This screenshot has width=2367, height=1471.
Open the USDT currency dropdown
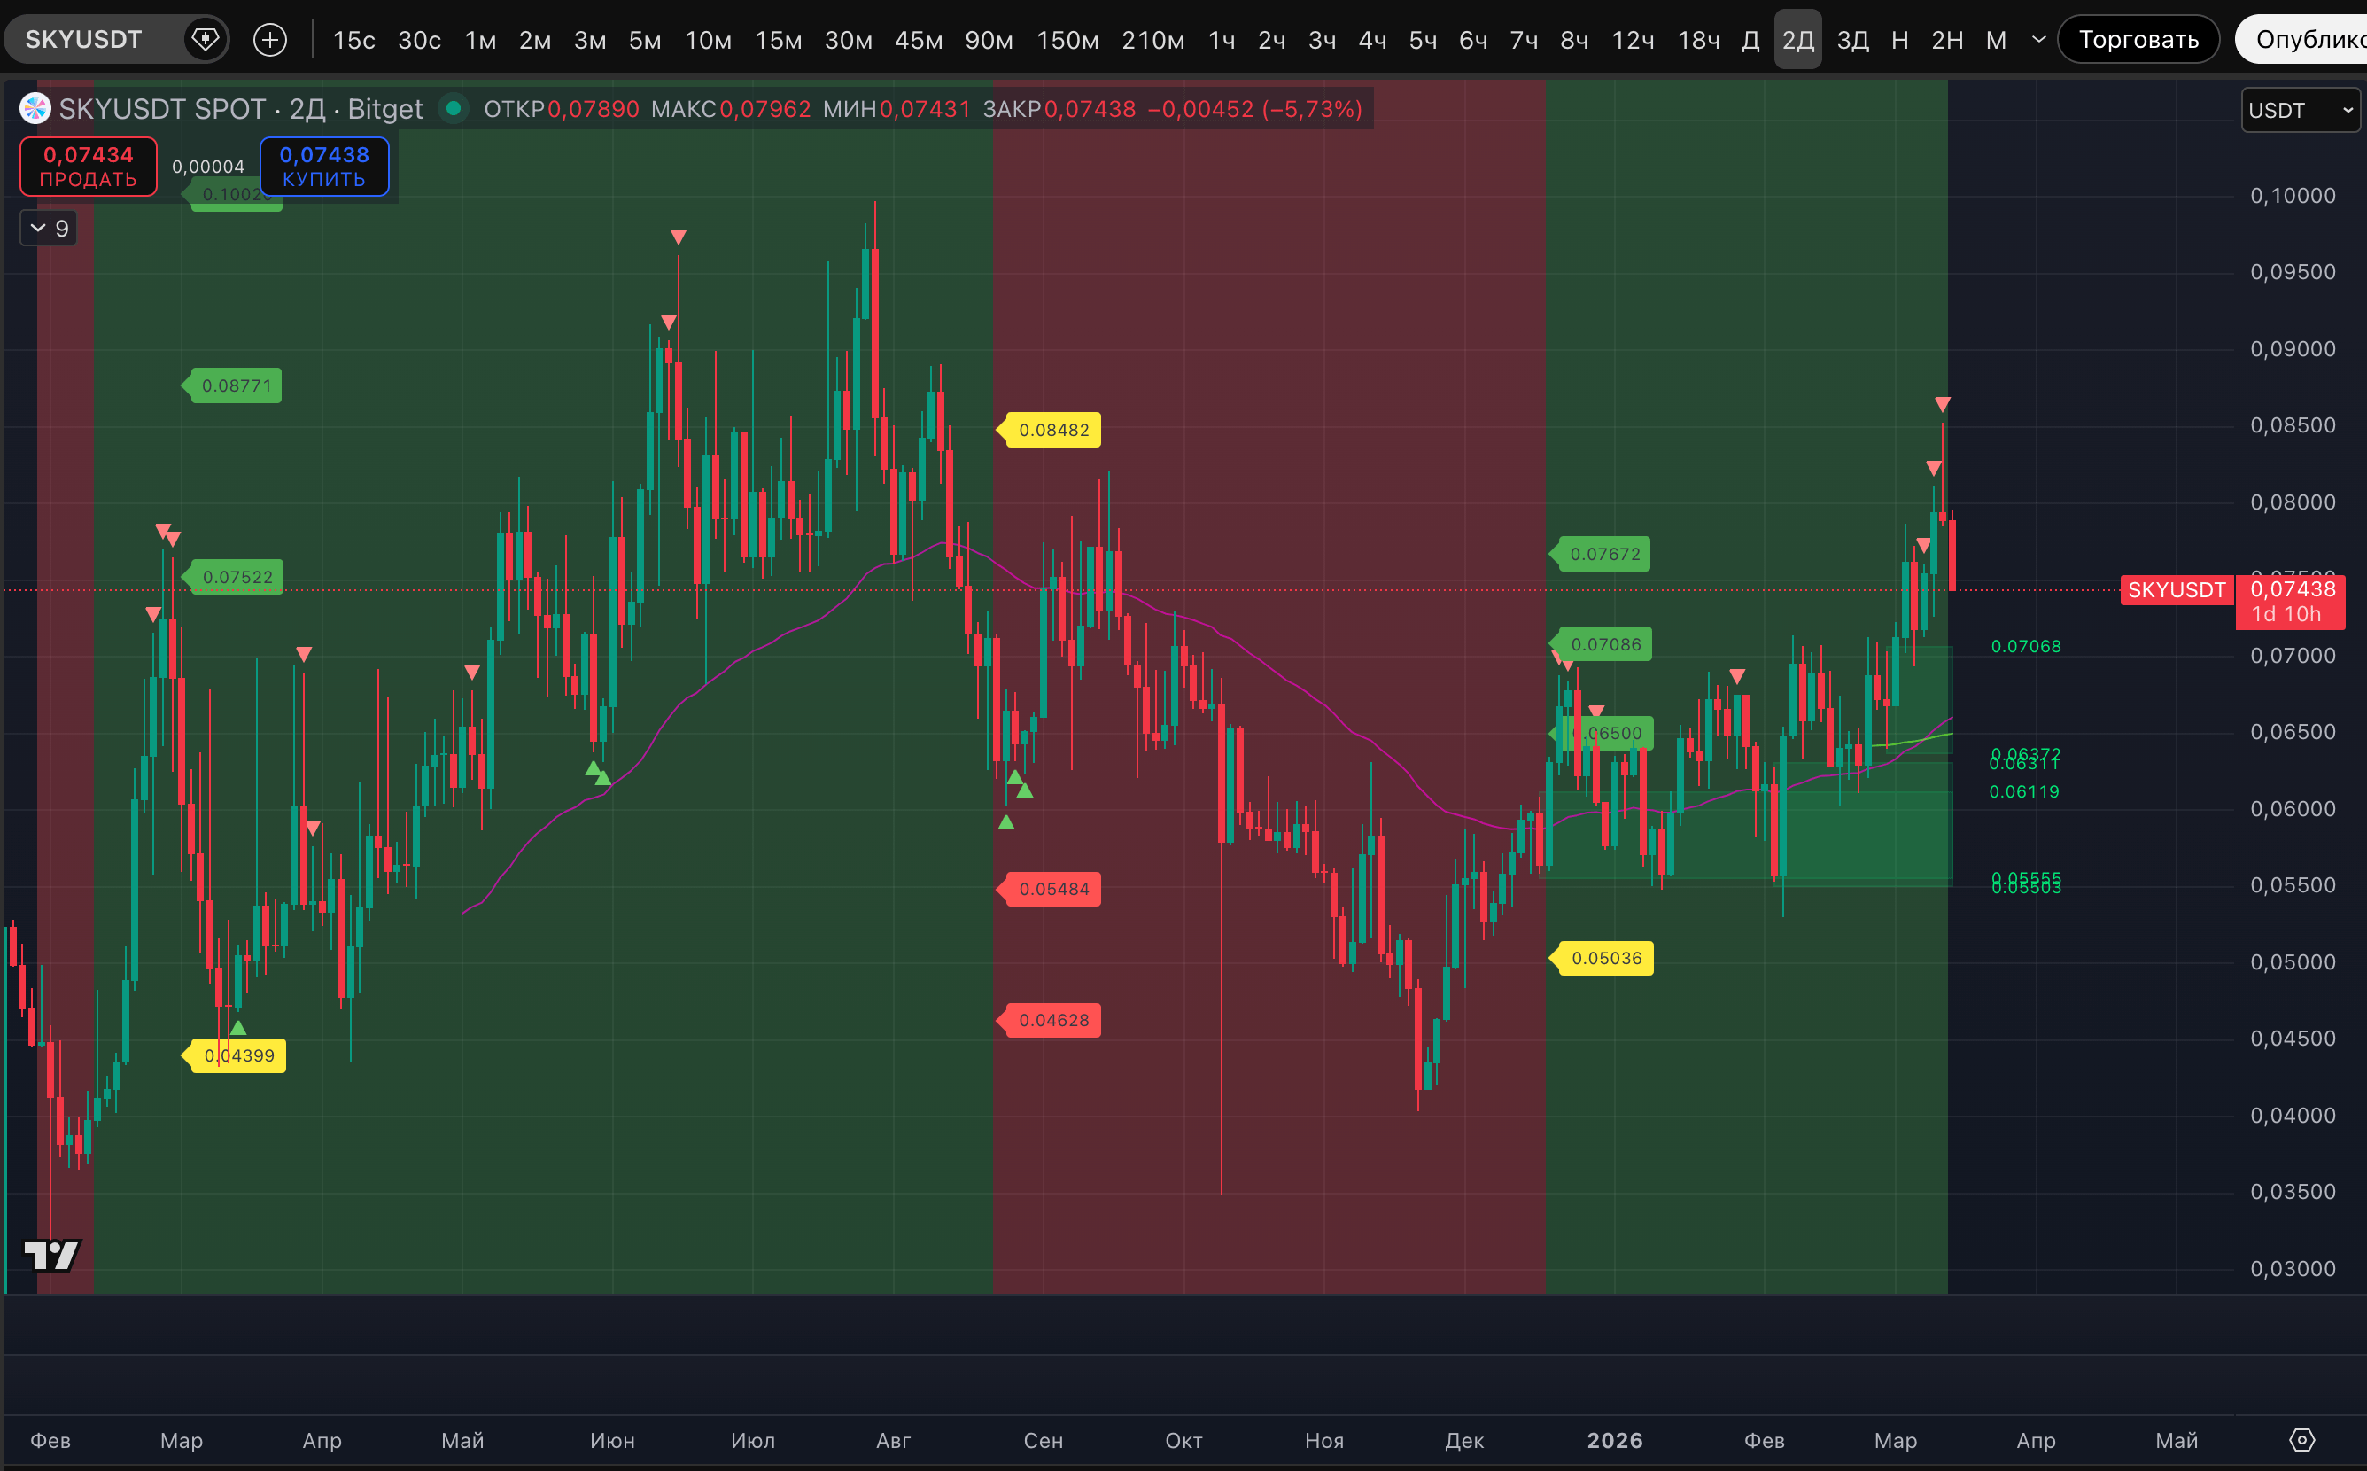2300,110
